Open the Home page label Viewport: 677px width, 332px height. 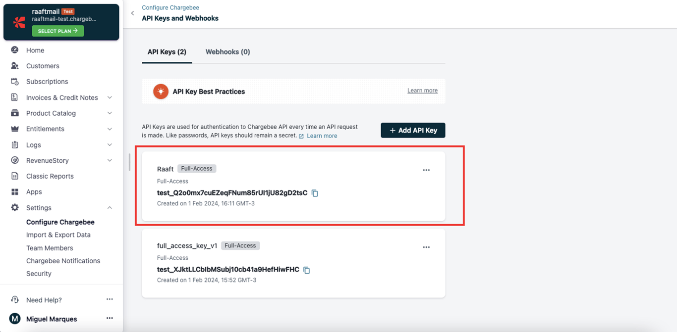coord(35,50)
